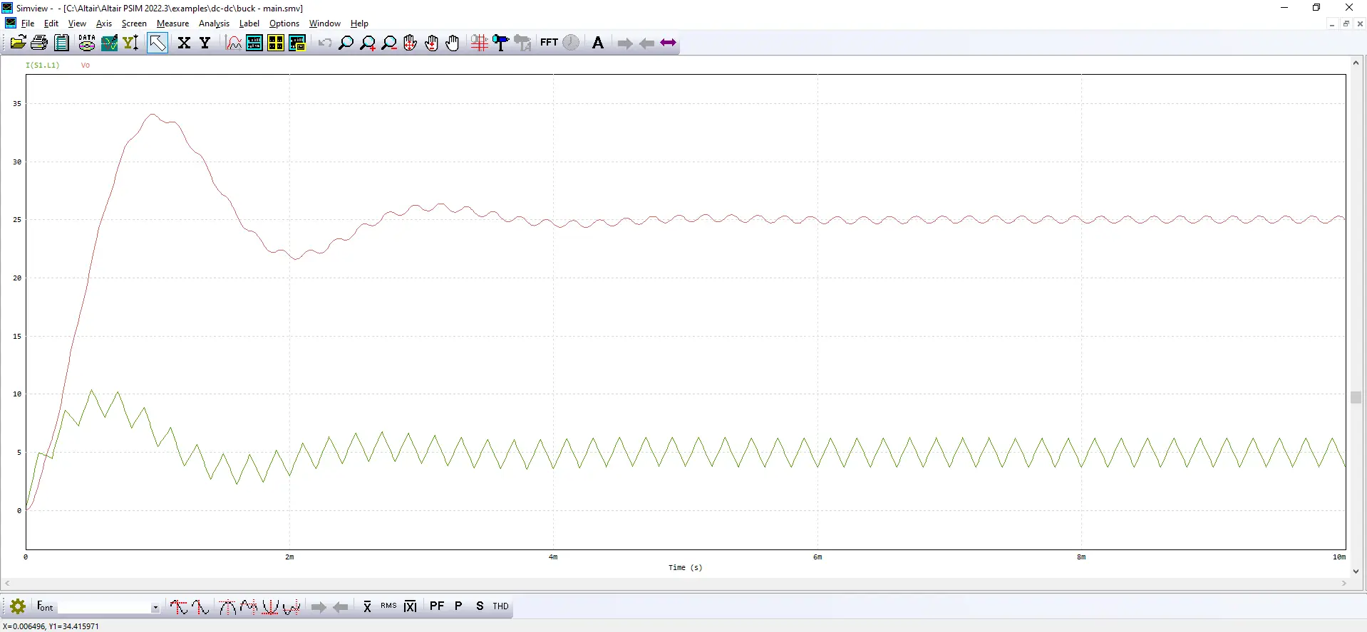This screenshot has width=1367, height=632.
Task: Click the horizontal scrollbar left arrow
Action: pyautogui.click(x=7, y=584)
